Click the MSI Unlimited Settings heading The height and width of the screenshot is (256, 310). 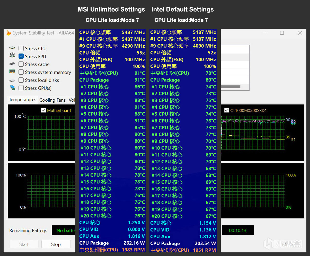111,10
